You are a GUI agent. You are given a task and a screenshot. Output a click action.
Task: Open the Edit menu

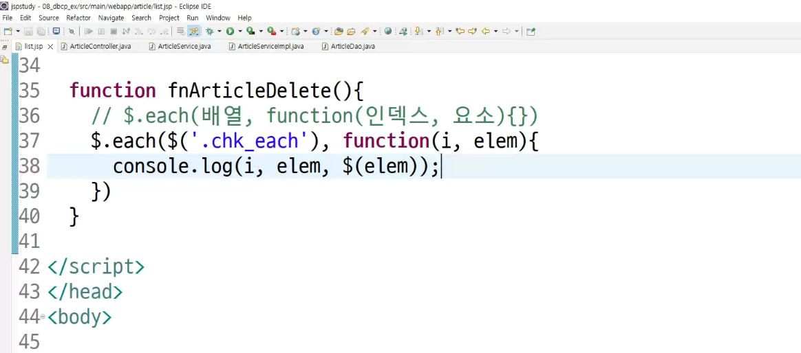click(x=25, y=18)
